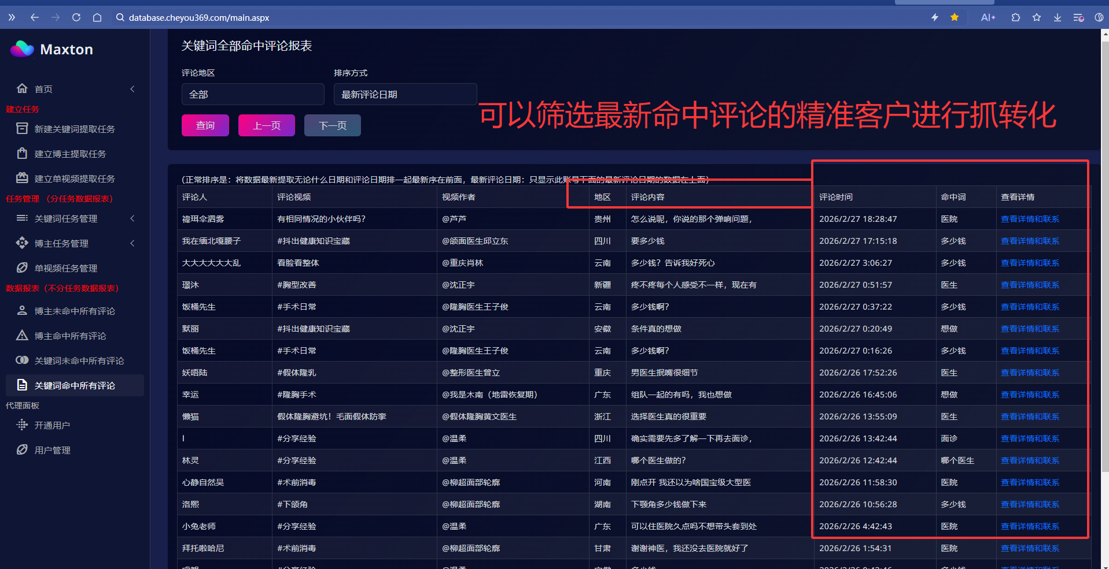This screenshot has width=1109, height=569.
Task: Open the 评论地区 dropdown showing 全部
Action: click(253, 94)
